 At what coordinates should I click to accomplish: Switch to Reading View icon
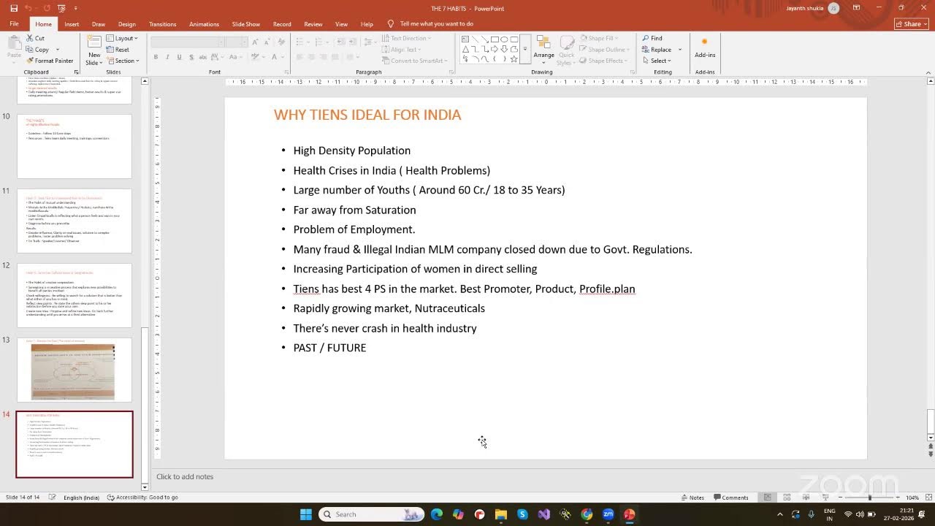coord(805,498)
